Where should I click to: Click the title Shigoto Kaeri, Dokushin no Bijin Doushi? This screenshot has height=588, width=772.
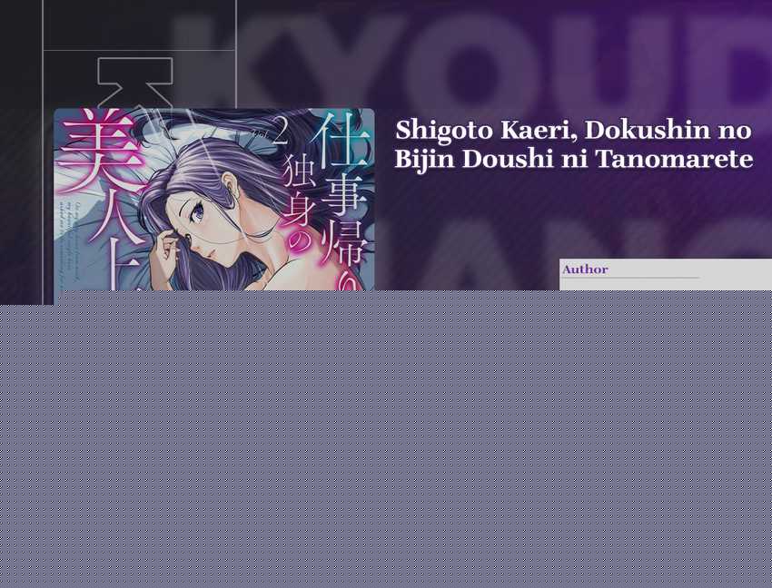(574, 144)
